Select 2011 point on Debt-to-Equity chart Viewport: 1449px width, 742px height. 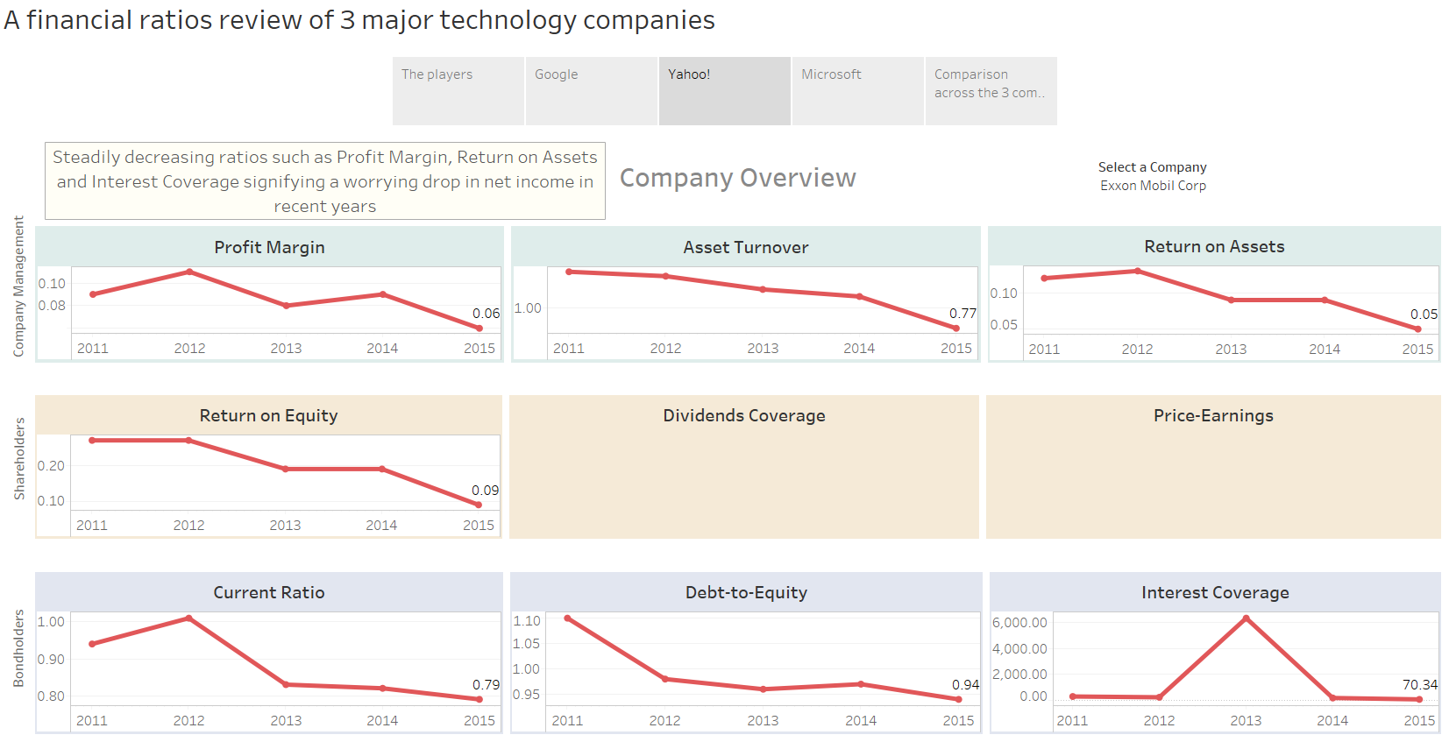tap(568, 618)
